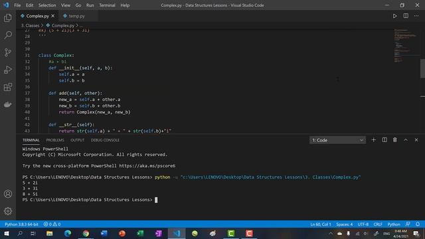This screenshot has width=425, height=239.
Task: Open Microsoft Edge from the taskbar
Action: click(x=68, y=233)
